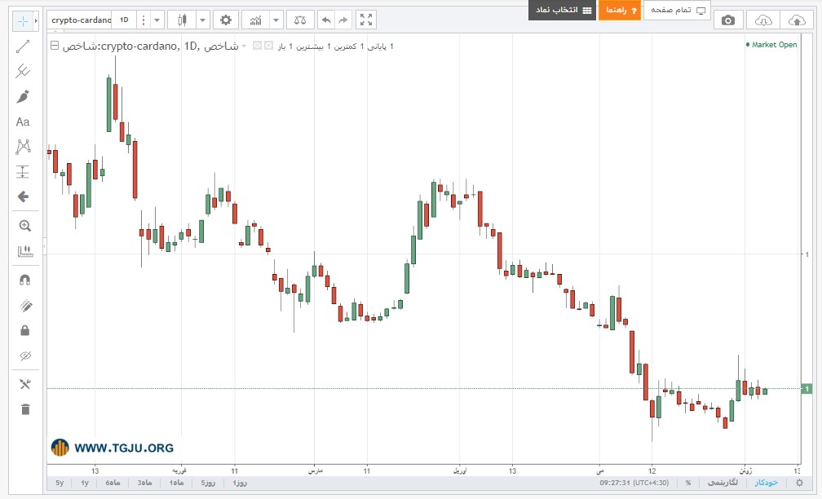The height and width of the screenshot is (499, 822).
Task: Collapse the chart legend box
Action: pos(55,46)
